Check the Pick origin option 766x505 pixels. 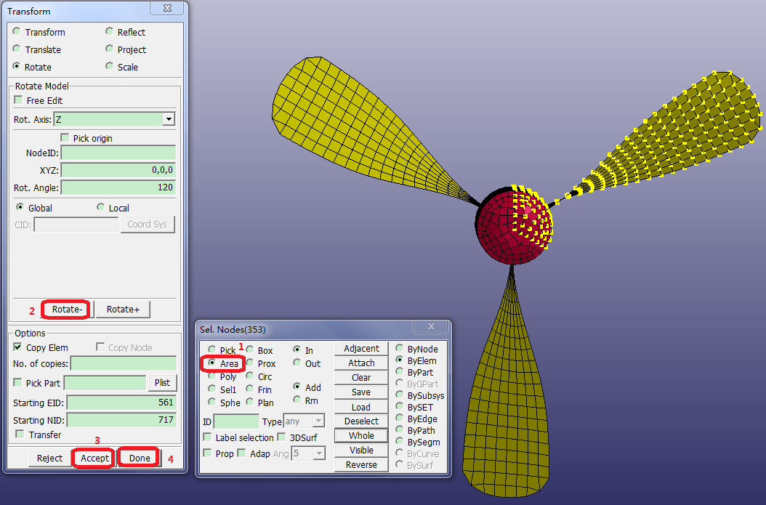(65, 138)
